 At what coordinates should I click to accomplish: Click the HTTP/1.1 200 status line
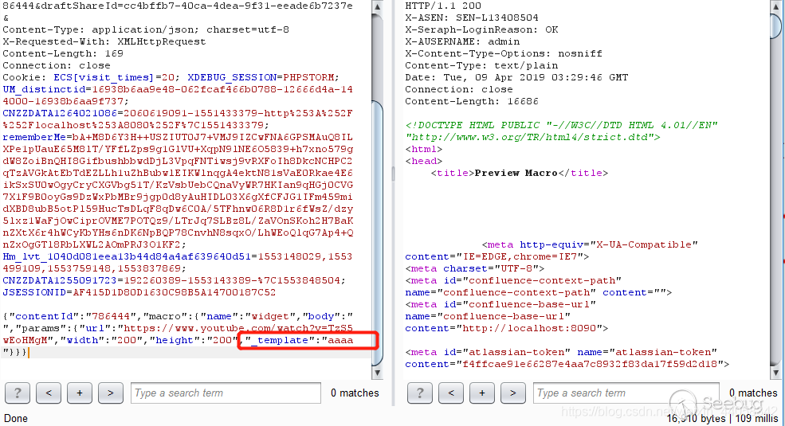coord(443,6)
